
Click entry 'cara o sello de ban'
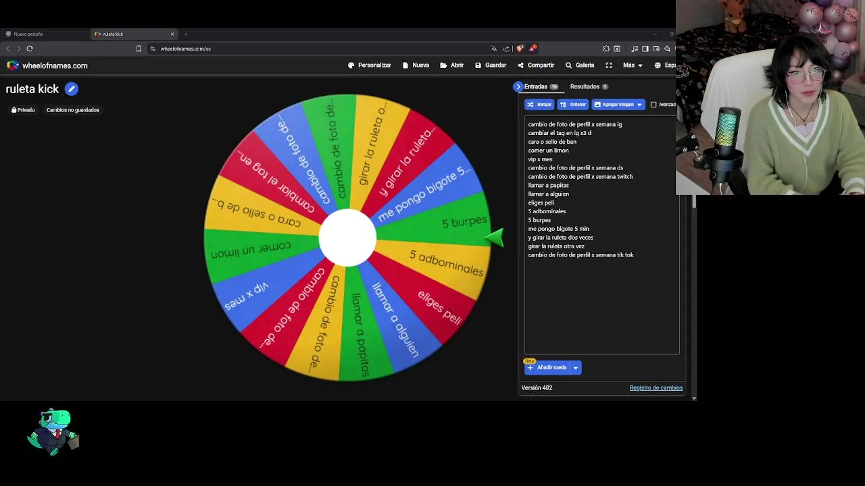pos(552,142)
